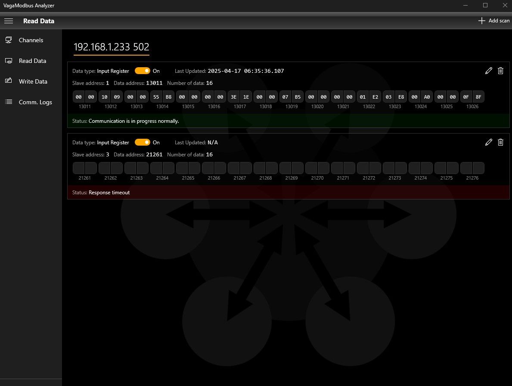
Task: Turn off the slave address 3 scan toggle
Action: point(143,143)
